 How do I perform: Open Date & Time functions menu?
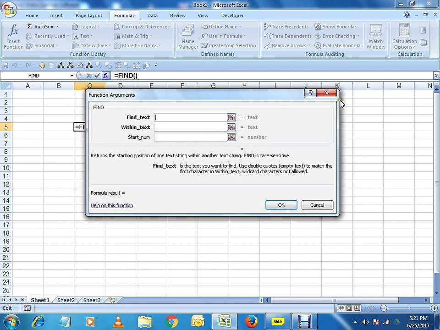tap(92, 45)
